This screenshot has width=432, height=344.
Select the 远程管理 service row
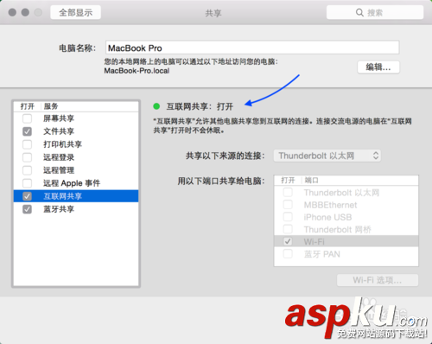pyautogui.click(x=76, y=170)
